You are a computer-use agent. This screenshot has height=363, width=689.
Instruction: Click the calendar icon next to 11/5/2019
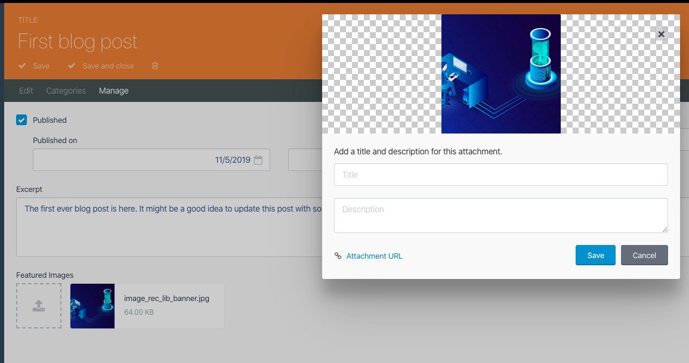click(258, 160)
